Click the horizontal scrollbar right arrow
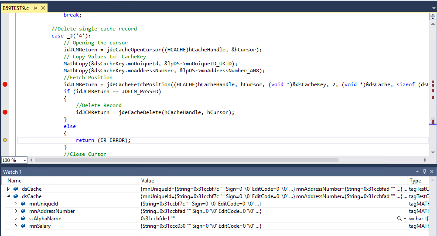Viewport: 437px width, 236px height. tap(425, 160)
